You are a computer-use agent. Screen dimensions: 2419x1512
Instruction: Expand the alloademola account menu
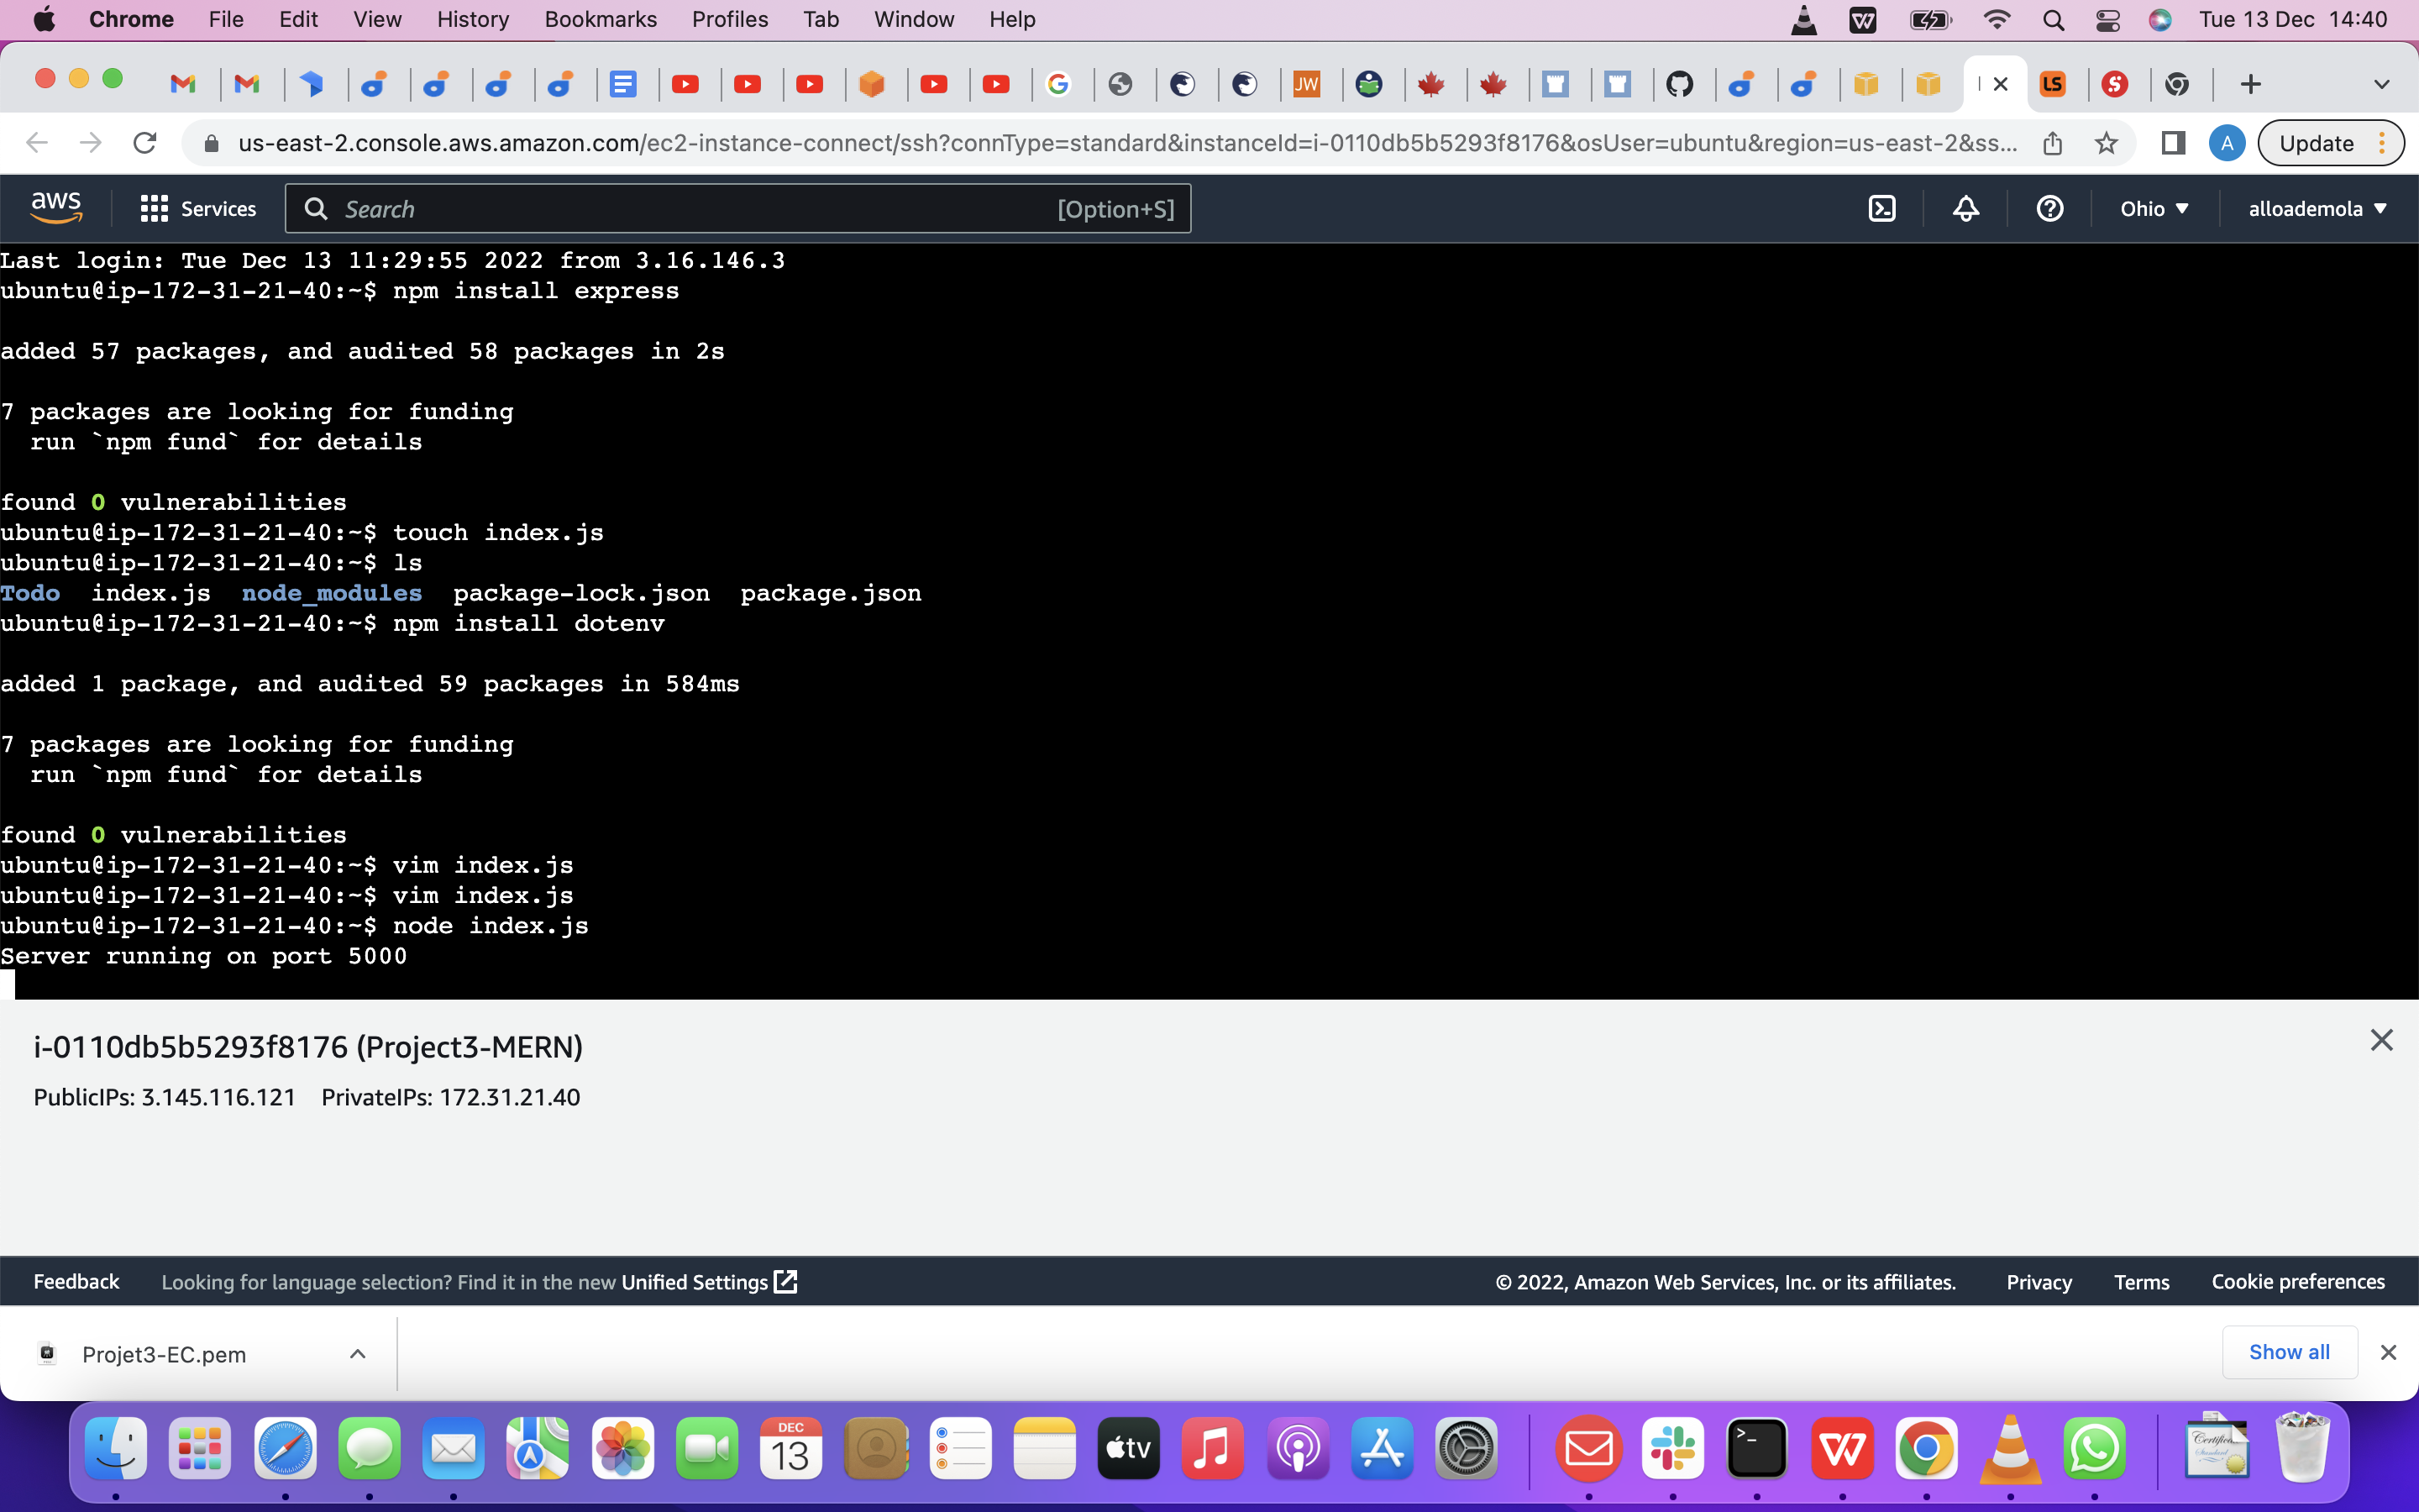coord(2317,208)
